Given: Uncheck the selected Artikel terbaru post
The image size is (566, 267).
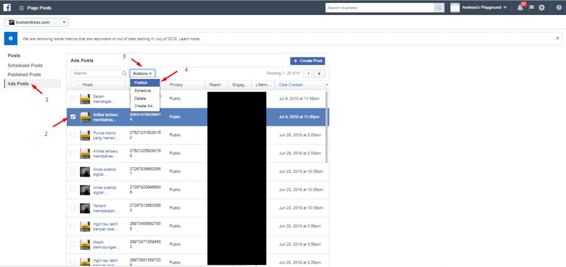Looking at the screenshot, I should tap(73, 117).
